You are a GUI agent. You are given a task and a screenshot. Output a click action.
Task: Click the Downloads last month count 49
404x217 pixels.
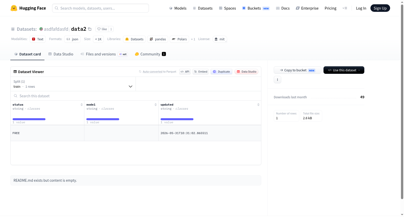362,97
